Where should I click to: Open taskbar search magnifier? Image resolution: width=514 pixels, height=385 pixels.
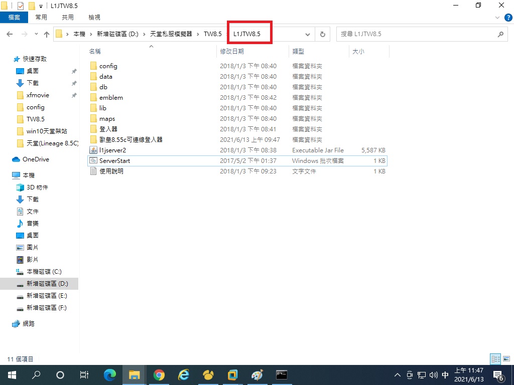click(x=36, y=375)
